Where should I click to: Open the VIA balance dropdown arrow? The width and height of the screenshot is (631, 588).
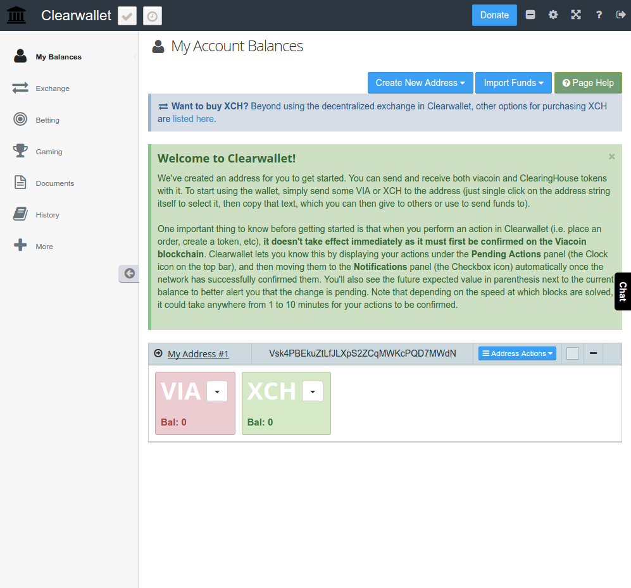217,391
